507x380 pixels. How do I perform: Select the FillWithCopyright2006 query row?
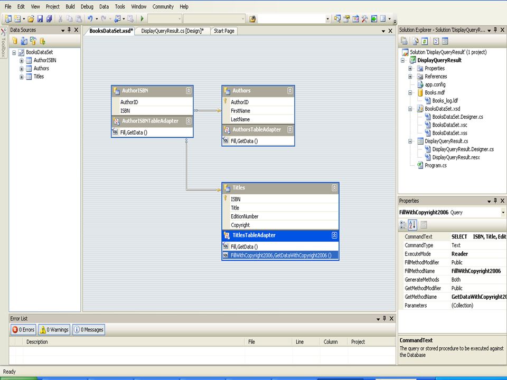point(280,255)
